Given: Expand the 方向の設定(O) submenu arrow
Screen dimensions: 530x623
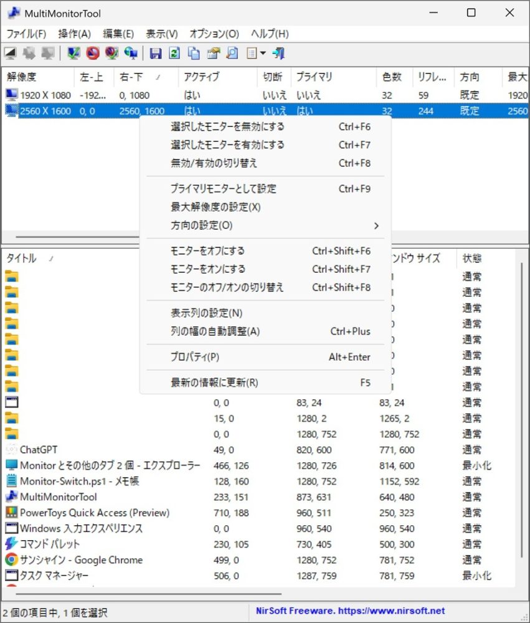Looking at the screenshot, I should pyautogui.click(x=376, y=226).
